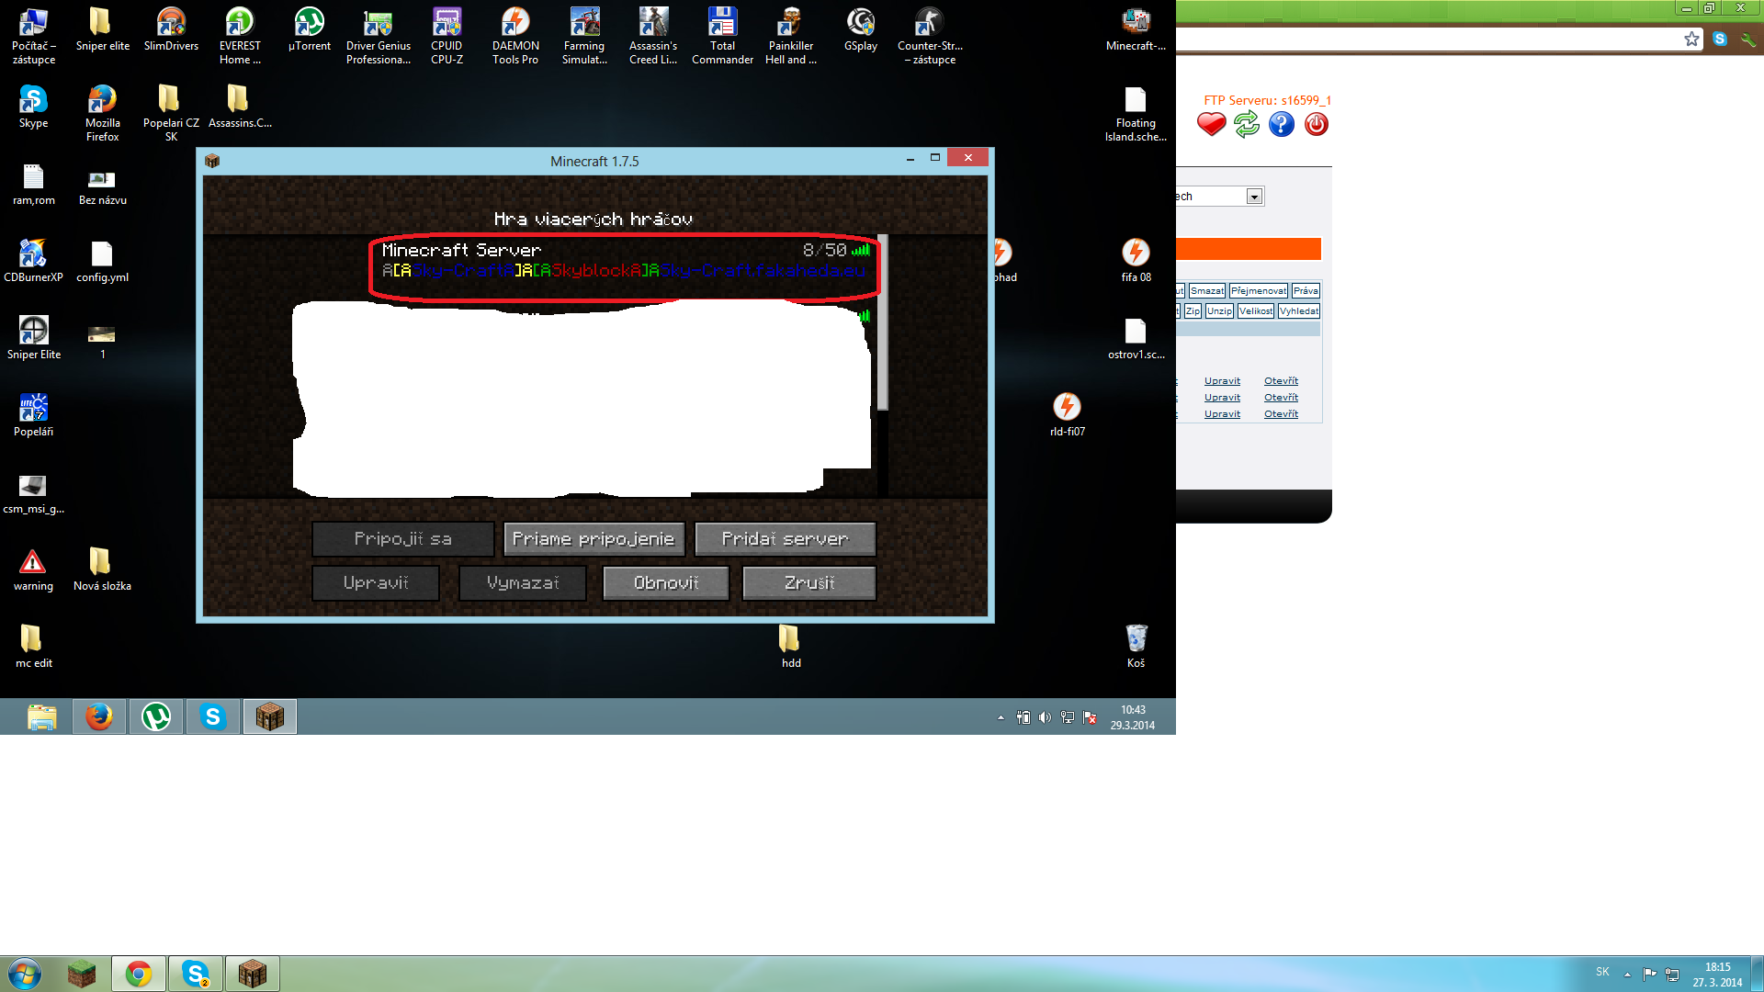Click the Minecraft grass block taskbar icon
Viewport: 1764px width, 992px height.
click(82, 974)
